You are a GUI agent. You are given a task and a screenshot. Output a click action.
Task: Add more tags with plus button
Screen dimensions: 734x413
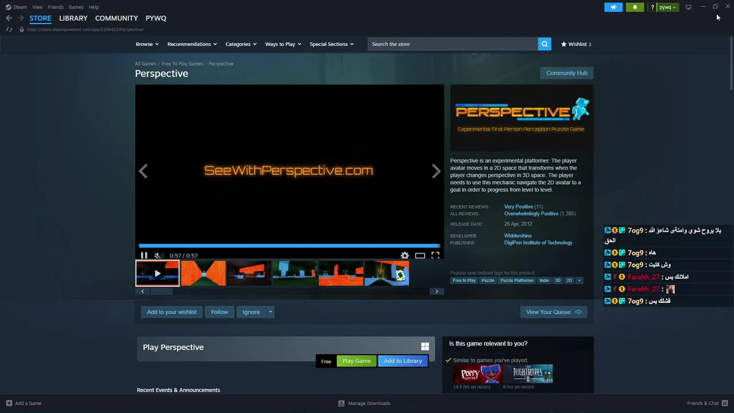[x=579, y=280]
